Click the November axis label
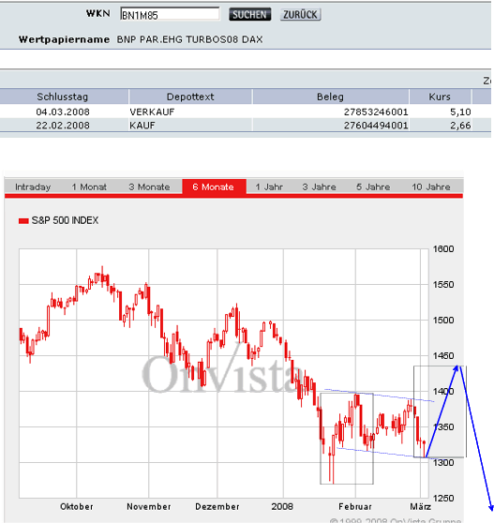The width and height of the screenshot is (494, 523). point(149,507)
